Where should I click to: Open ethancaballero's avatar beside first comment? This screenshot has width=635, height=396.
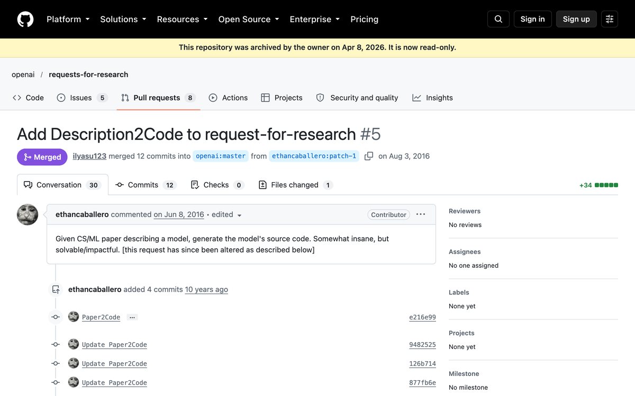[28, 214]
